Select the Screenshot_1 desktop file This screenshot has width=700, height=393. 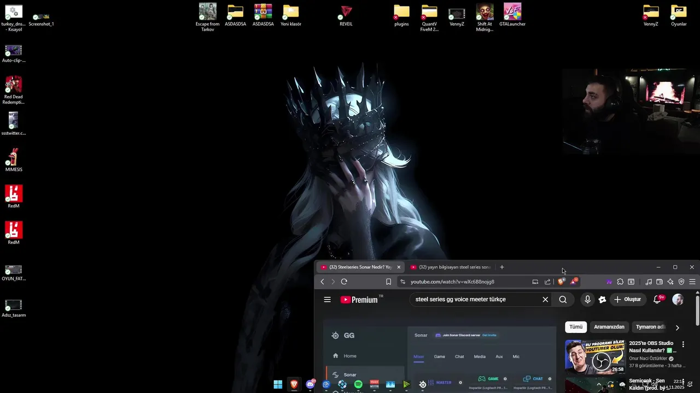(x=41, y=19)
